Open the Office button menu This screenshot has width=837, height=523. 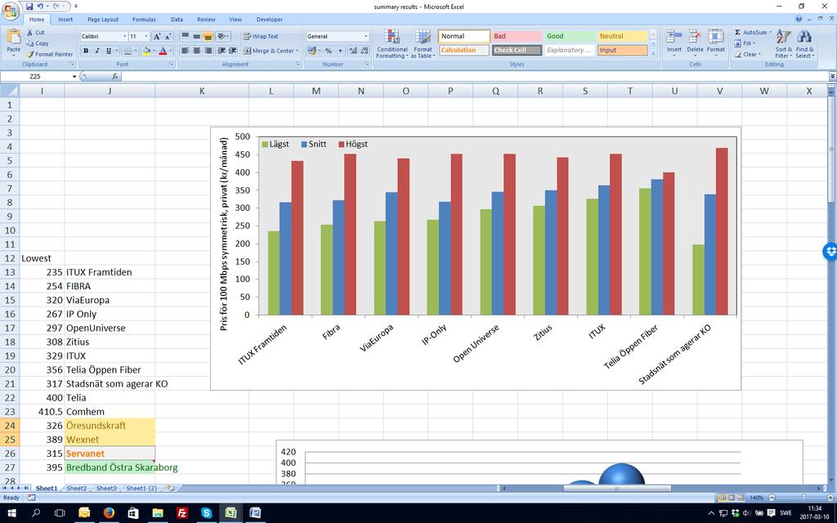(10, 10)
